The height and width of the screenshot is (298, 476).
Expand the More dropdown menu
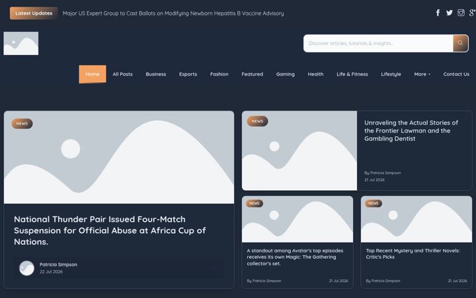422,74
